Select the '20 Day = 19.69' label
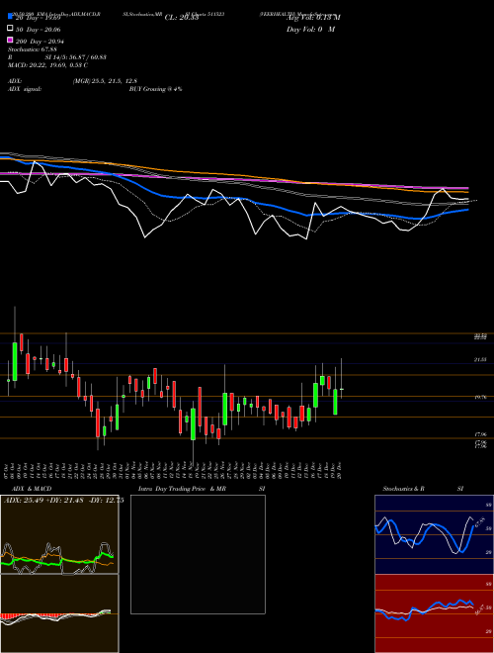 (39, 18)
